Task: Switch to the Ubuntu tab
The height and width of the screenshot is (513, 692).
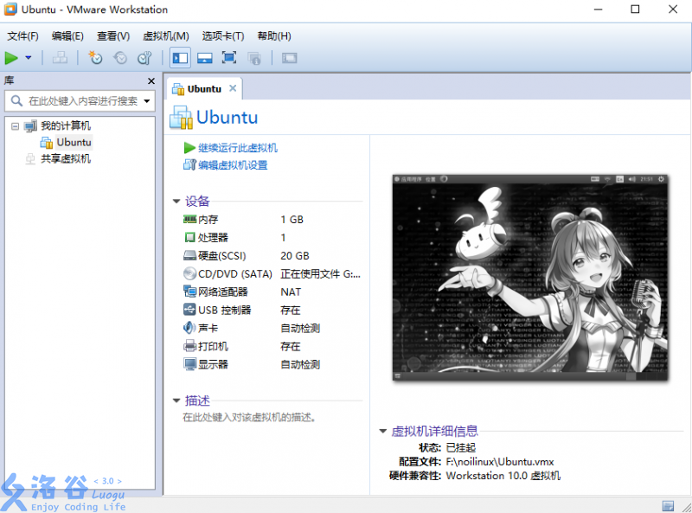Action: 204,89
